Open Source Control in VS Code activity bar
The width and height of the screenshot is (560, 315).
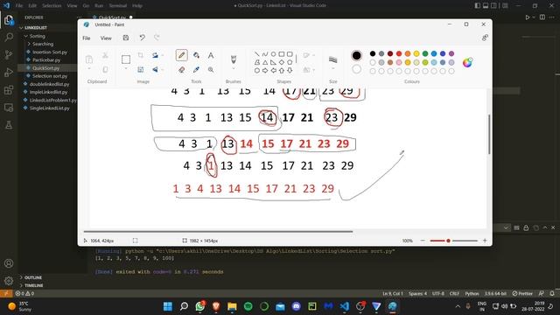tap(9, 54)
